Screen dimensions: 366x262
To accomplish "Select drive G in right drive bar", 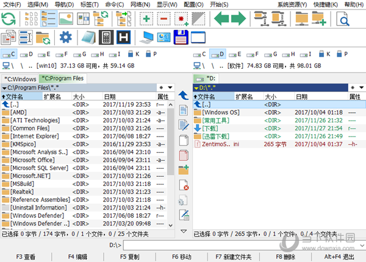I will pyautogui.click(x=271, y=54).
